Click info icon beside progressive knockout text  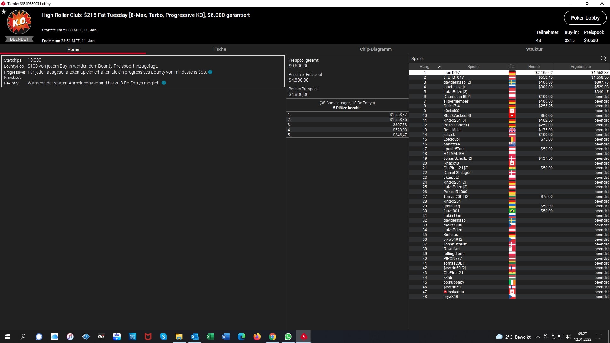(210, 72)
